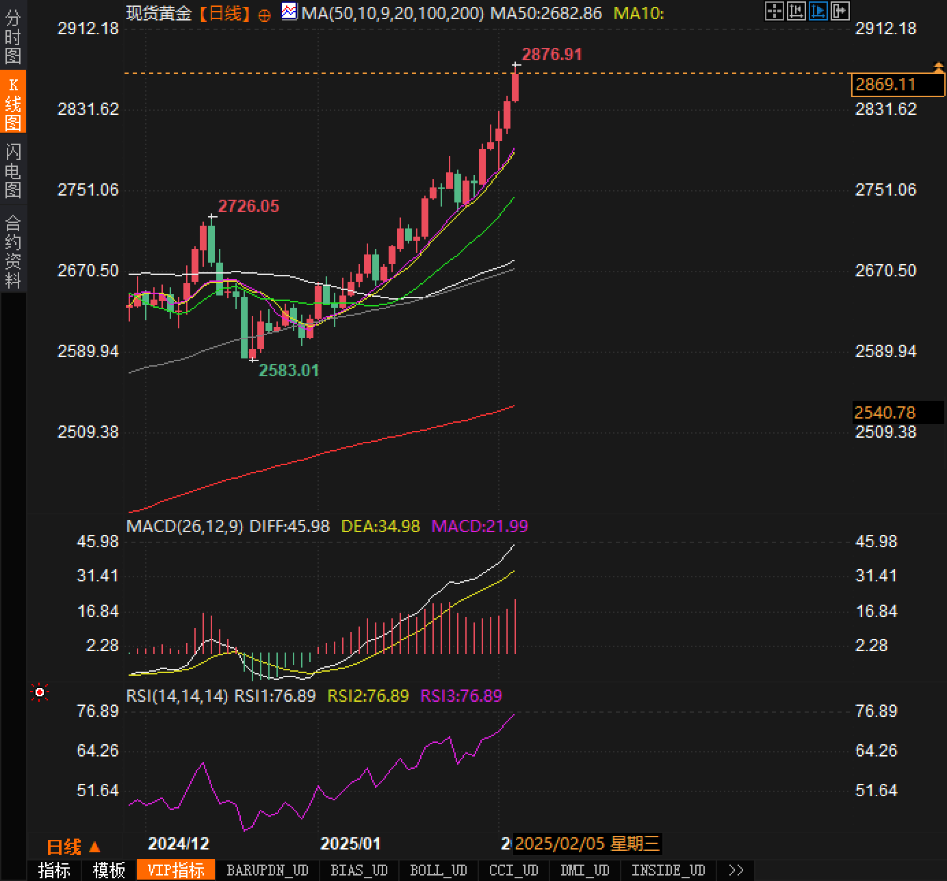This screenshot has width=947, height=881.
Task: Switch to the 分时图 sidebar tab
Action: tap(13, 37)
